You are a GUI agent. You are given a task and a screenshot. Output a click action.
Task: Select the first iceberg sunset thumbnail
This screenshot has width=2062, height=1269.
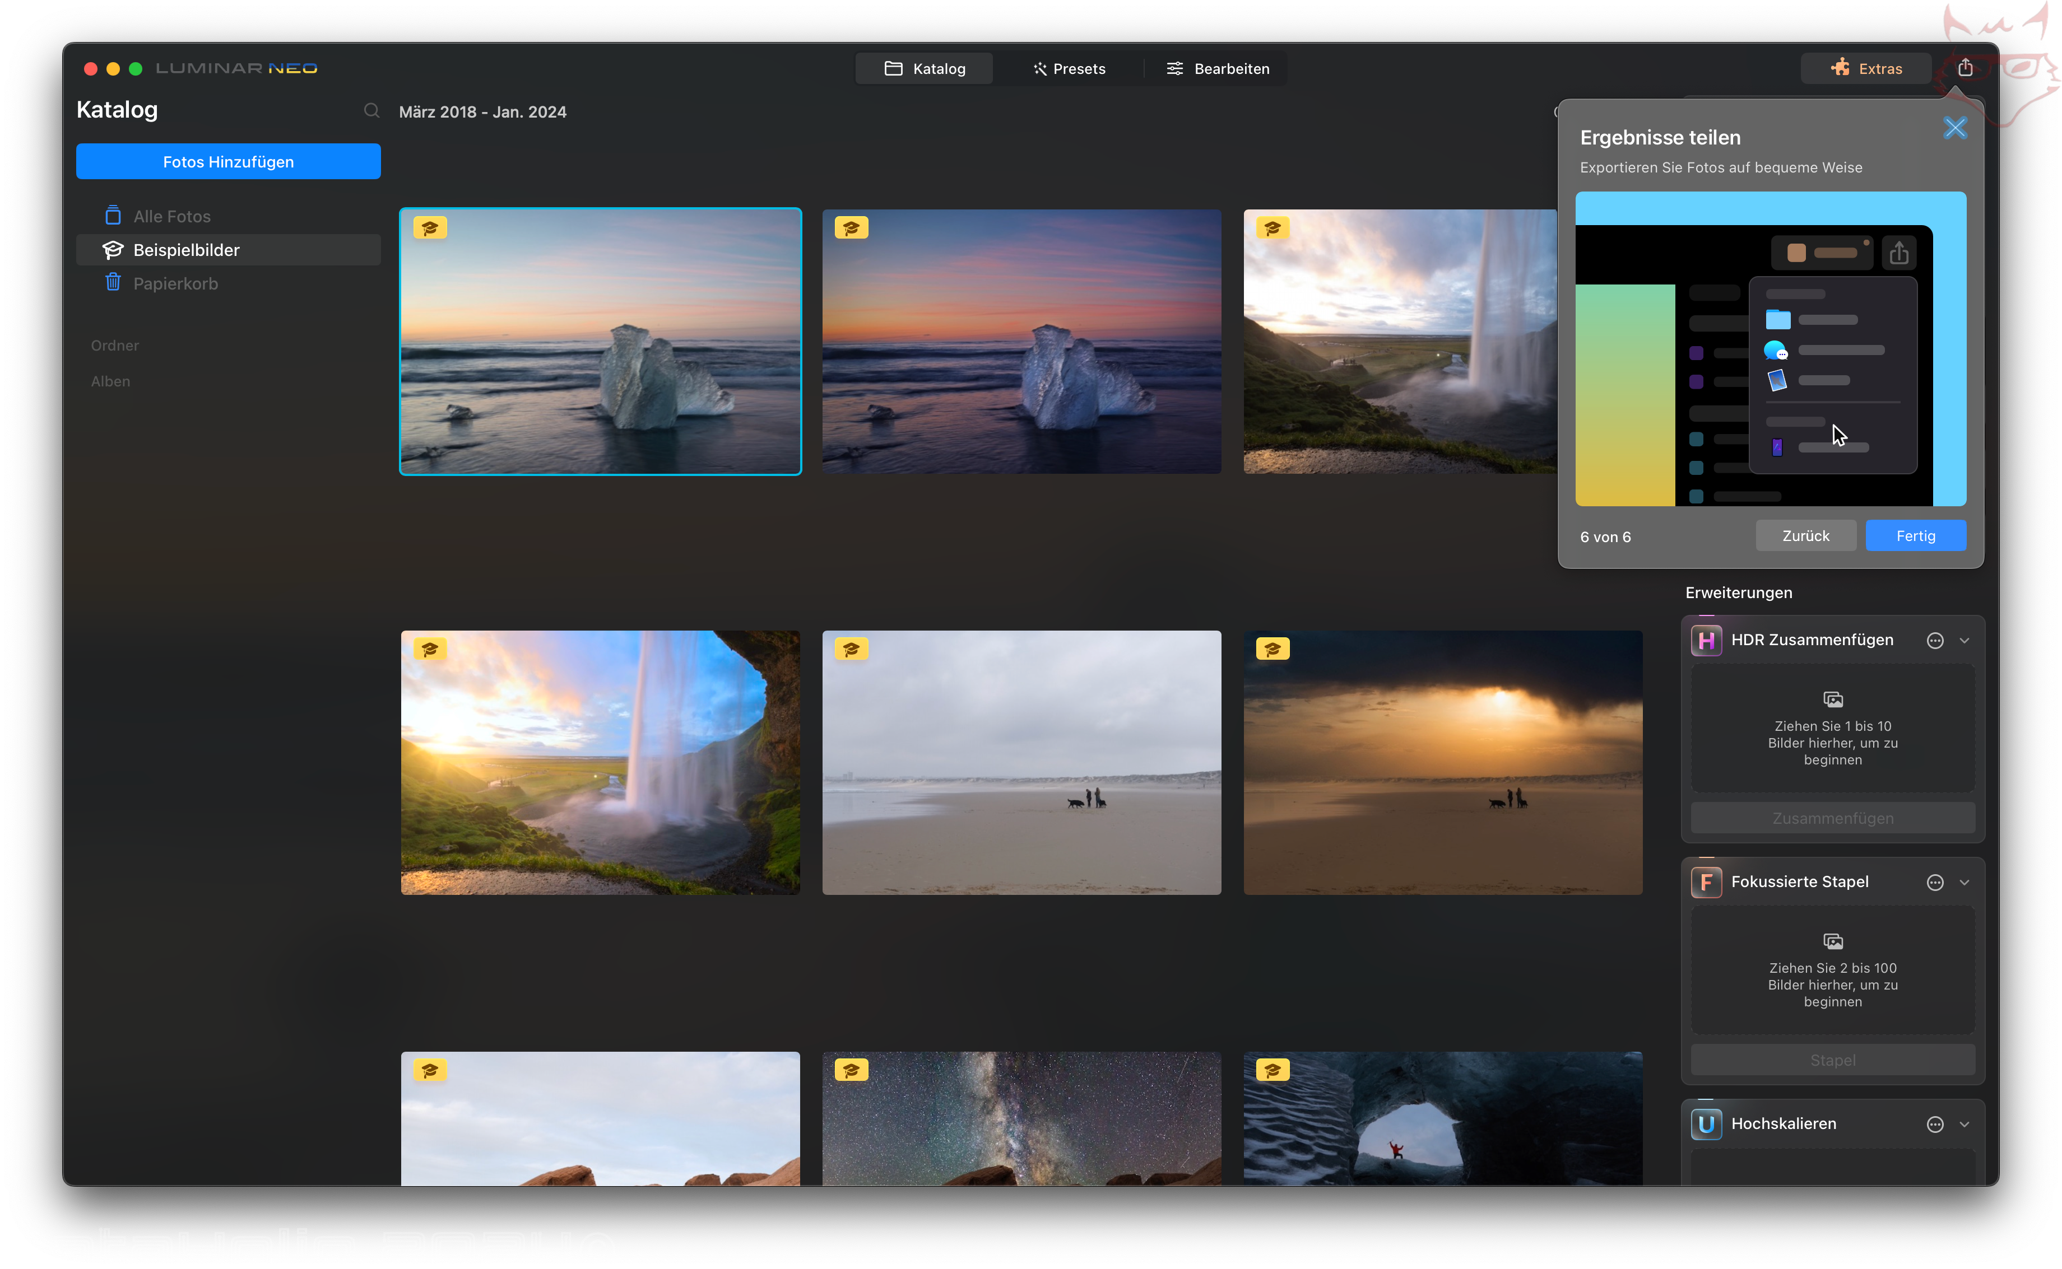coord(600,342)
